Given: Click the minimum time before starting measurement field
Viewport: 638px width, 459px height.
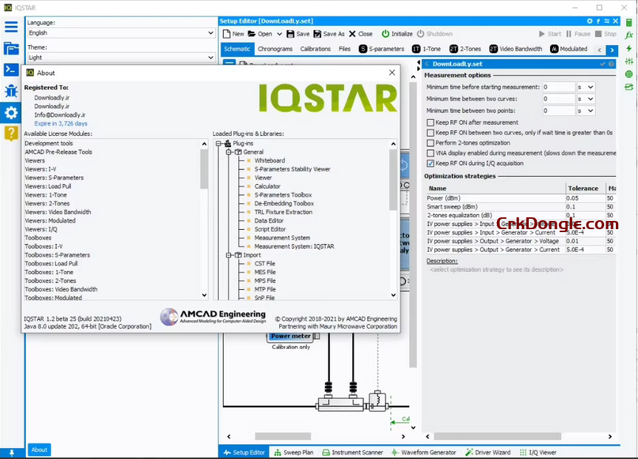Looking at the screenshot, I should (x=558, y=87).
